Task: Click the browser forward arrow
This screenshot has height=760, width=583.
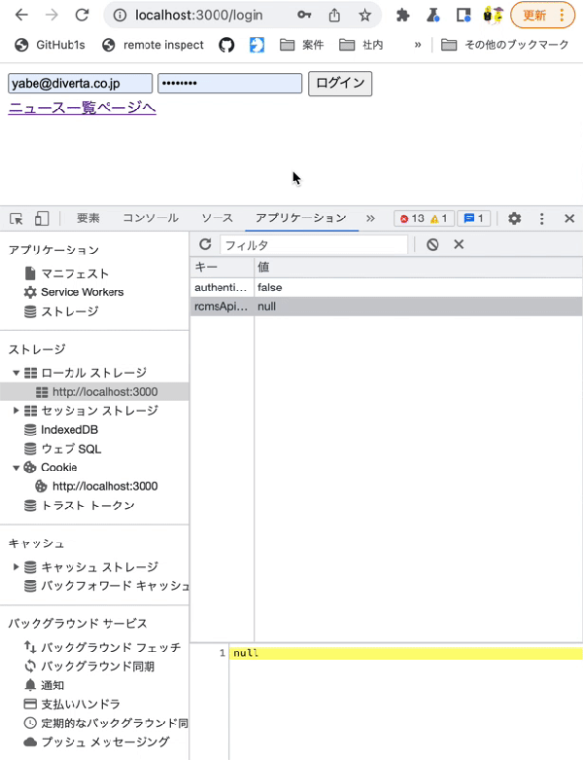Action: click(51, 16)
